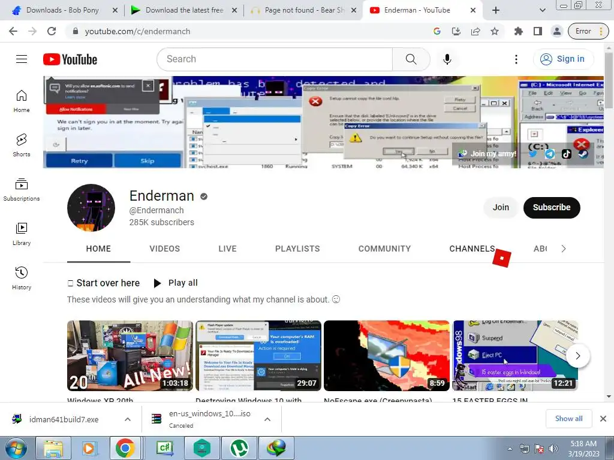Screen dimensions: 614x460
Task: Open 15 Easter Eggs video thumbnail
Action: pos(515,356)
